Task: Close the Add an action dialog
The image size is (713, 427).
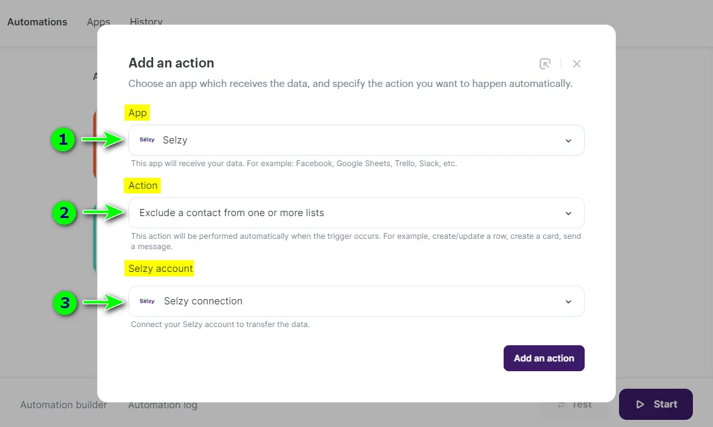Action: pyautogui.click(x=576, y=63)
